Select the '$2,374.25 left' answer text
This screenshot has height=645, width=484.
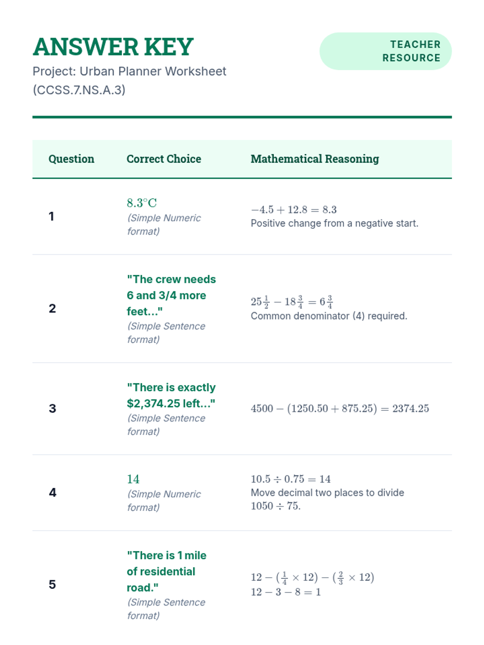(x=171, y=395)
